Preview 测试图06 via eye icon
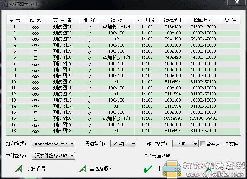The width and height of the screenshot is (247, 179). point(35,58)
